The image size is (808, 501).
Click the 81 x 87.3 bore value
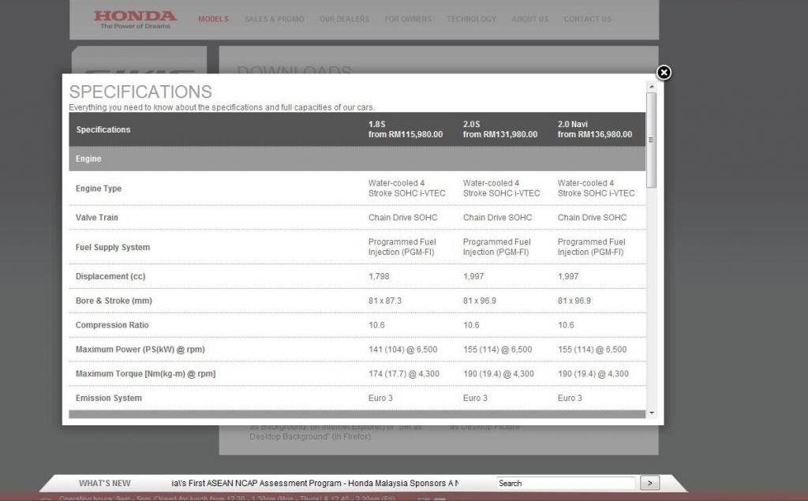(384, 301)
